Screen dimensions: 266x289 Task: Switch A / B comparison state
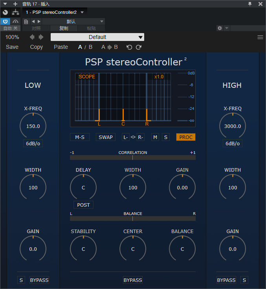(x=85, y=47)
